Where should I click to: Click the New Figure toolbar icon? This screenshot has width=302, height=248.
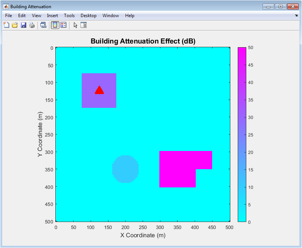6,25
